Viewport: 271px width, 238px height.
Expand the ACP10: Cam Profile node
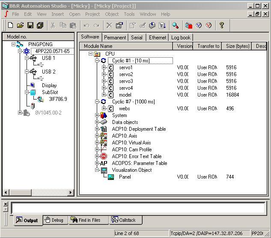click(x=97, y=150)
